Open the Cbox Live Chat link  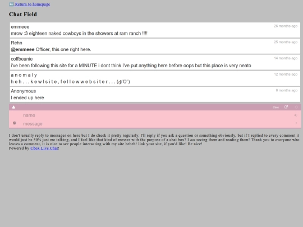click(x=44, y=148)
